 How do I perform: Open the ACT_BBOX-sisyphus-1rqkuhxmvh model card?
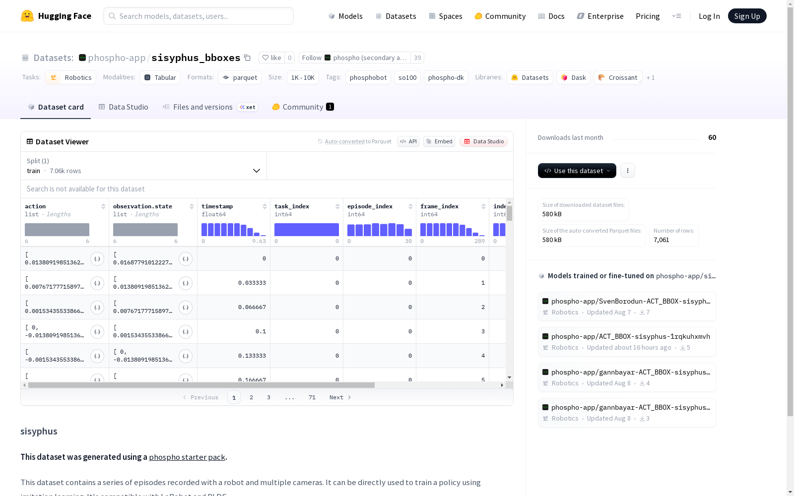(x=627, y=342)
